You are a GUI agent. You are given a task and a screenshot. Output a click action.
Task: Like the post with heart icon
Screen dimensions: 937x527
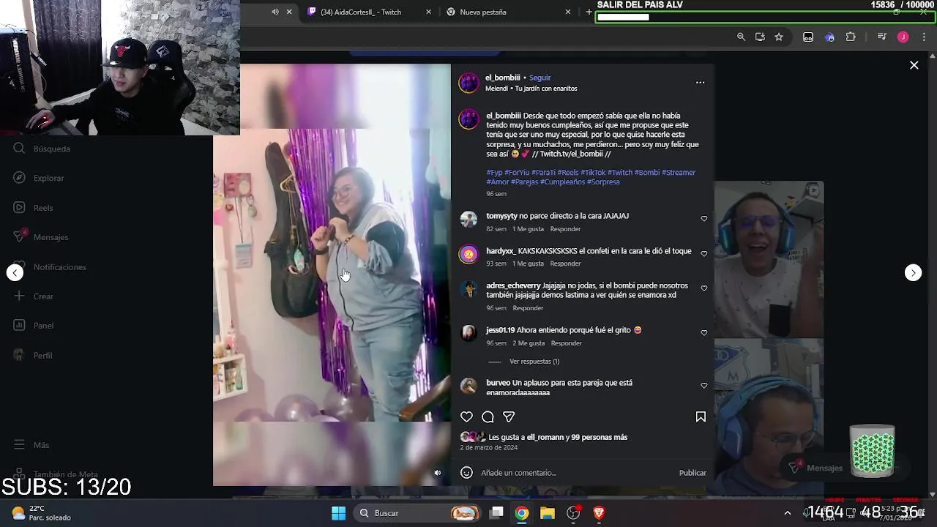tap(466, 416)
